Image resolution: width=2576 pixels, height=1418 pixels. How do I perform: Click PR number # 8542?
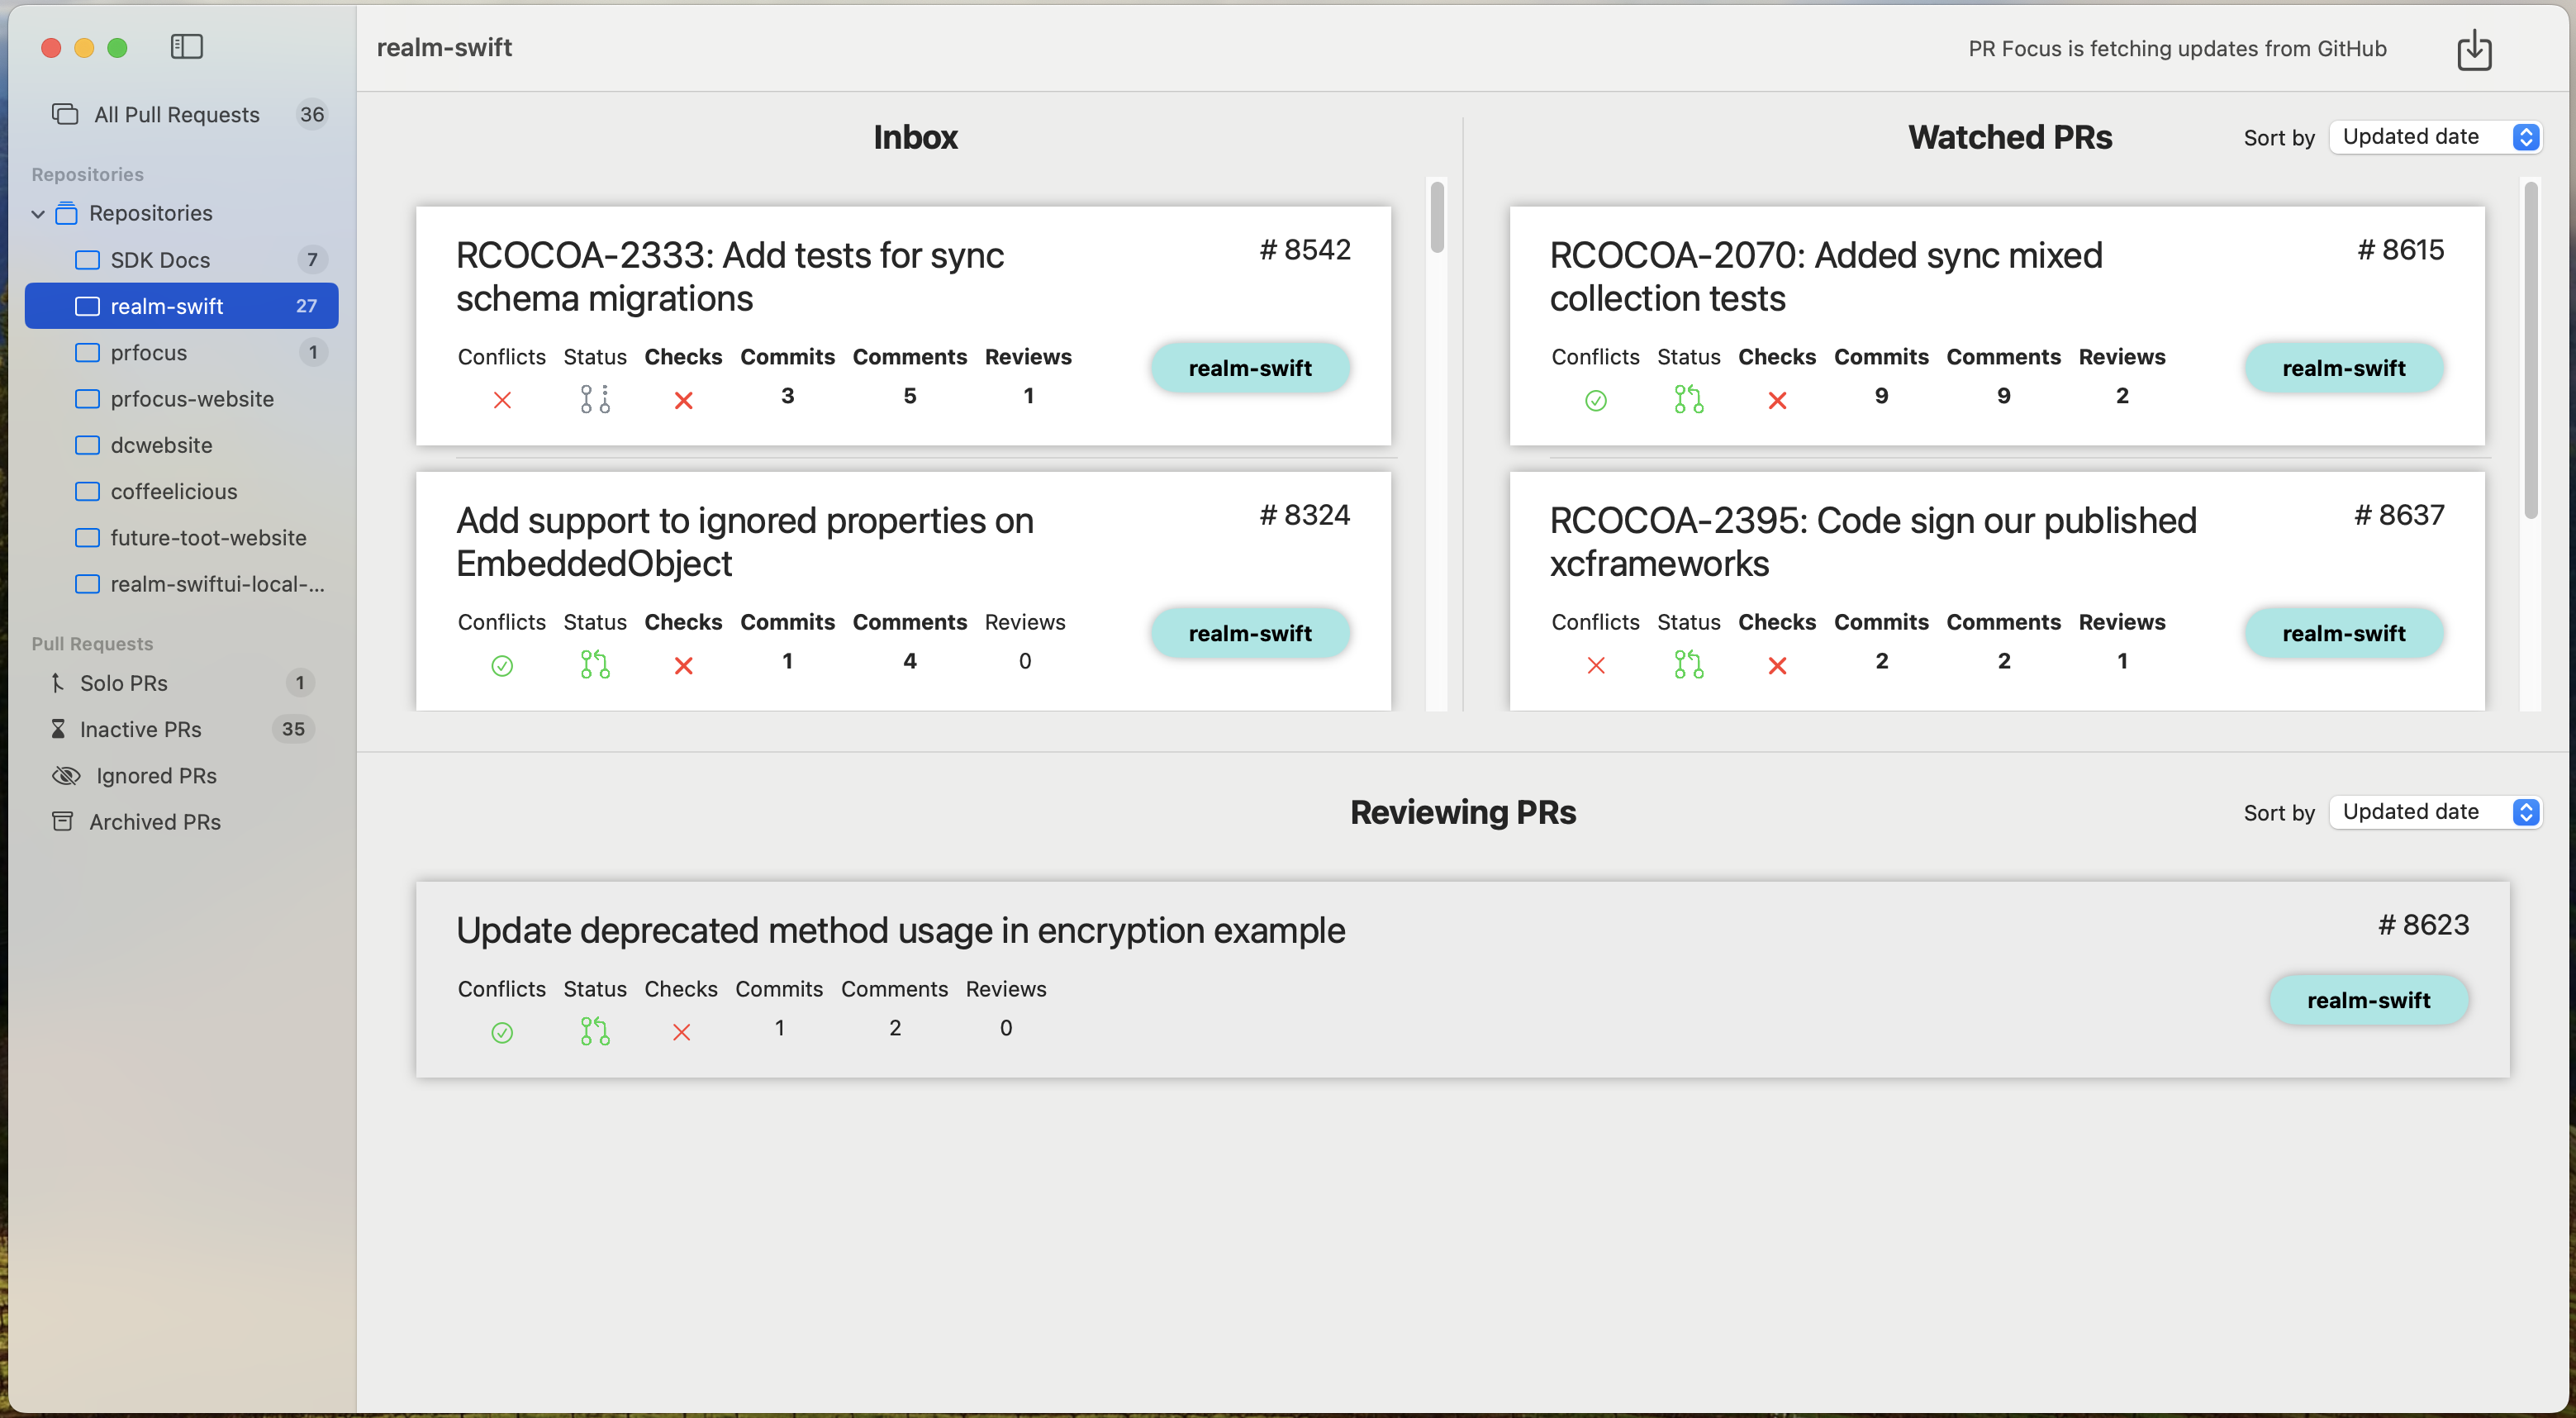[x=1305, y=250]
